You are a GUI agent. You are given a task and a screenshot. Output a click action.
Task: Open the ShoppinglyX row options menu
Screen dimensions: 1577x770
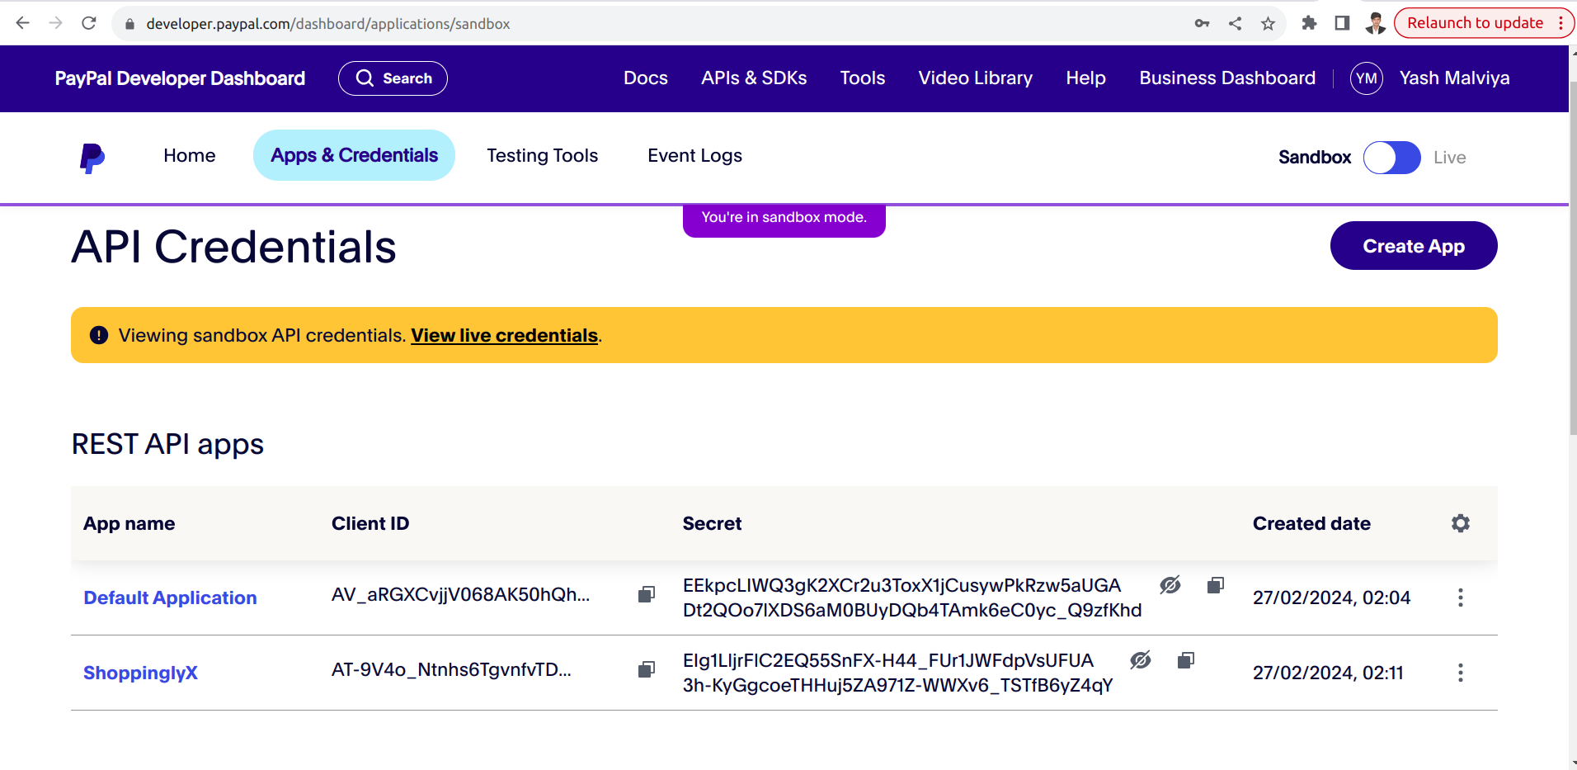(x=1461, y=673)
